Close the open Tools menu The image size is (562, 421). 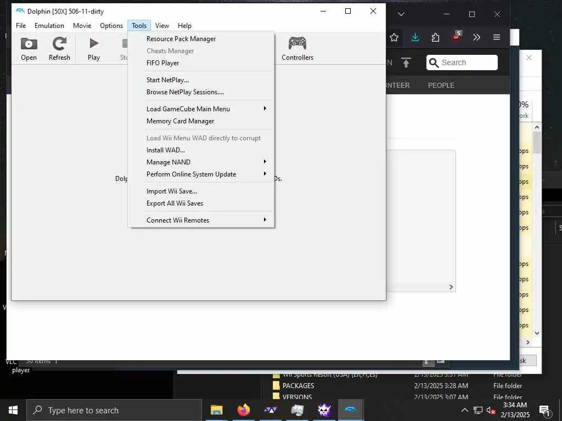(139, 26)
